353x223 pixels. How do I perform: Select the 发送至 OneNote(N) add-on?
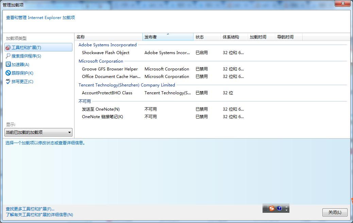[101, 109]
